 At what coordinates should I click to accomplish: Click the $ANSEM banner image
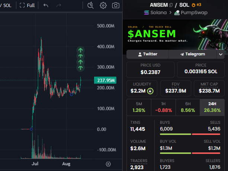(x=175, y=35)
